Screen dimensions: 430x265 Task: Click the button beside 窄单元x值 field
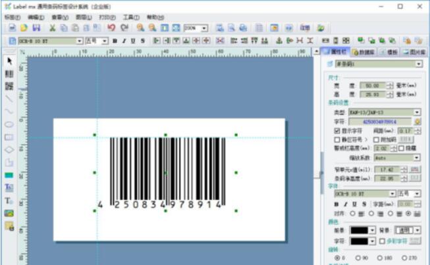[414, 170]
